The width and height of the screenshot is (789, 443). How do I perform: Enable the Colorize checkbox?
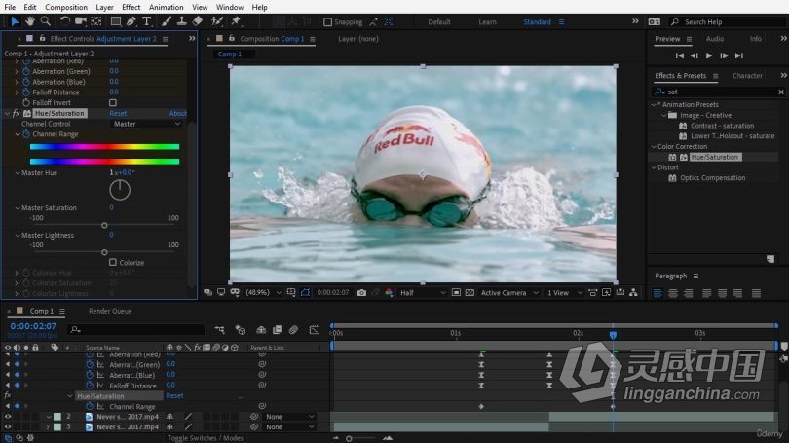(x=113, y=263)
